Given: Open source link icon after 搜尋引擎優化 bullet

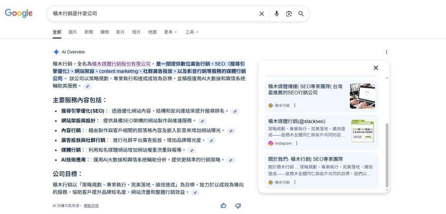Looking at the screenshot, I should [235, 111].
